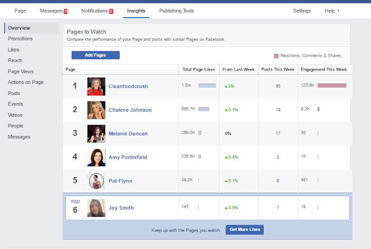The height and width of the screenshot is (249, 371).
Task: Open Actions on Page section
Action: 26,82
